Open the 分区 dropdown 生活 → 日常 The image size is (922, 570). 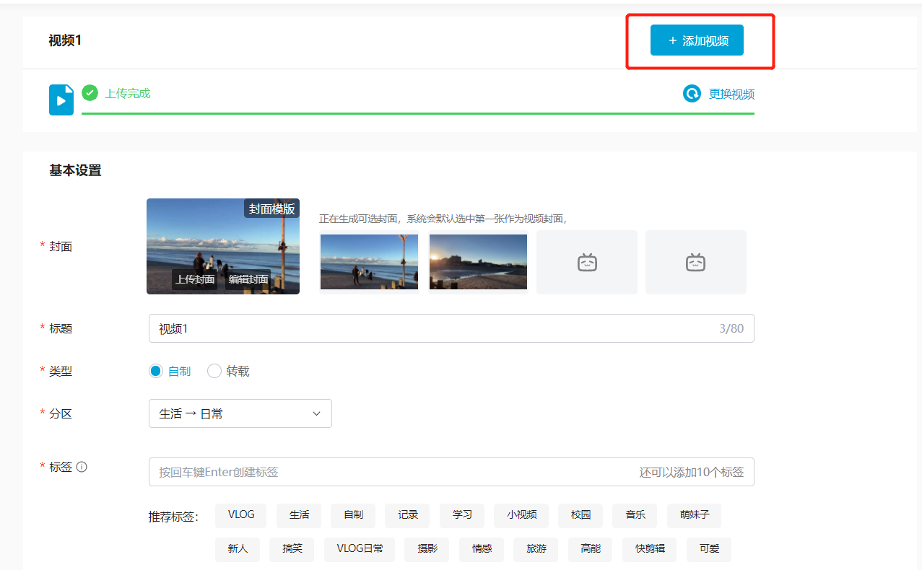tap(240, 413)
